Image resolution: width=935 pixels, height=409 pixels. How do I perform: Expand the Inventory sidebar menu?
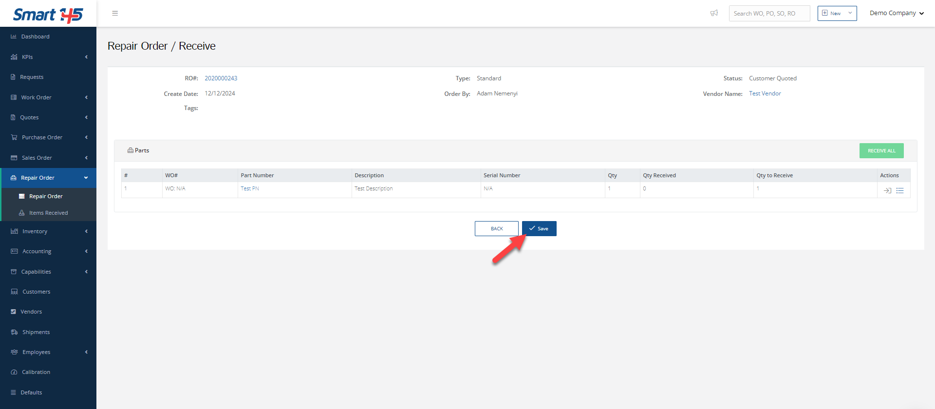click(48, 231)
